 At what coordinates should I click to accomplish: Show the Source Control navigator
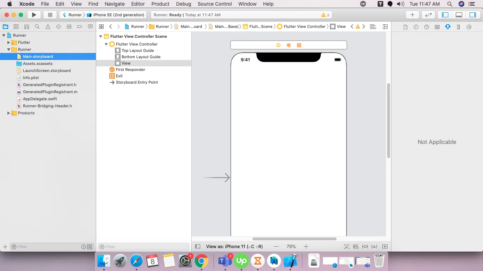(x=16, y=26)
